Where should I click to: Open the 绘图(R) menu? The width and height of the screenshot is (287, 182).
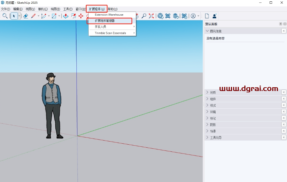[55, 9]
